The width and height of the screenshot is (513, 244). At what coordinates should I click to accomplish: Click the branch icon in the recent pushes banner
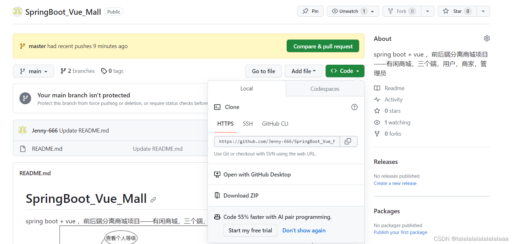(x=22, y=46)
